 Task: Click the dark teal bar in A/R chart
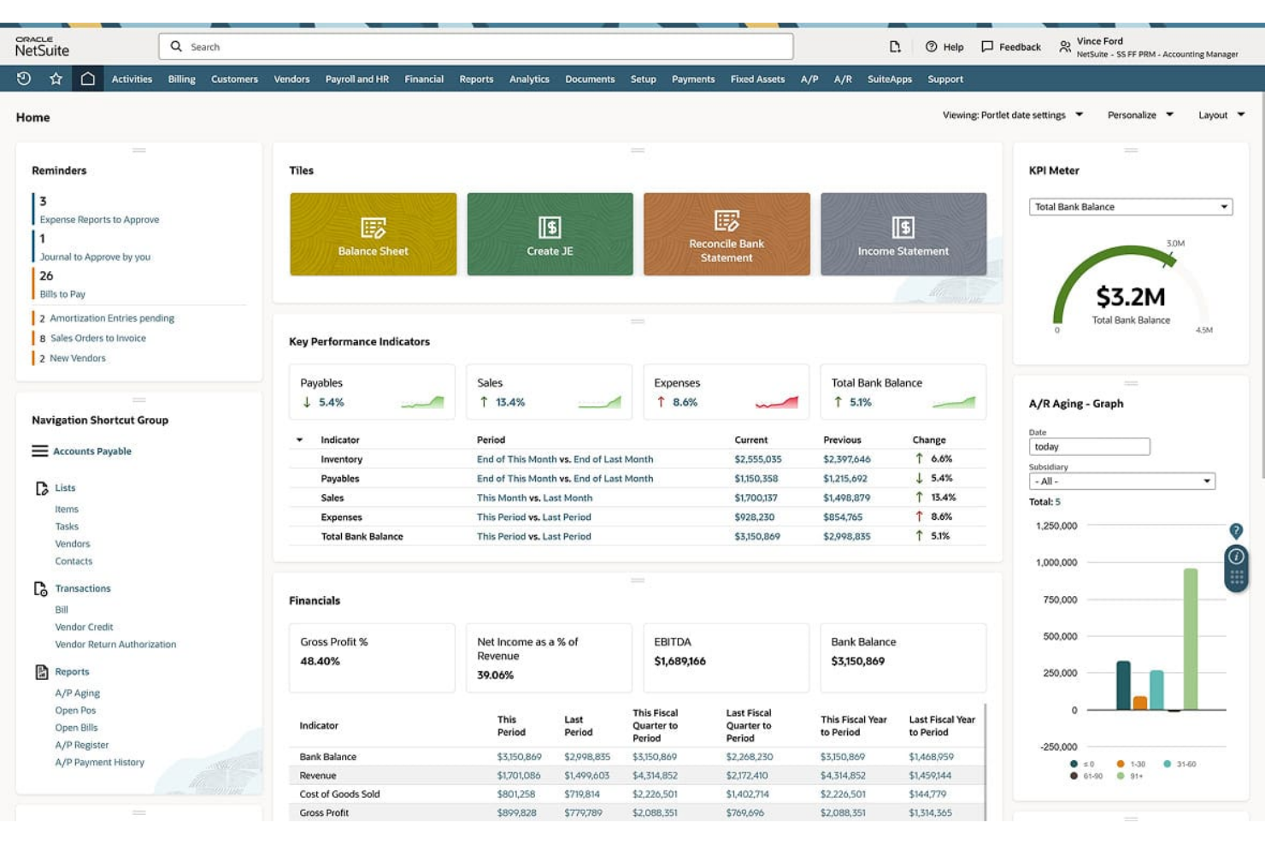tap(1123, 685)
